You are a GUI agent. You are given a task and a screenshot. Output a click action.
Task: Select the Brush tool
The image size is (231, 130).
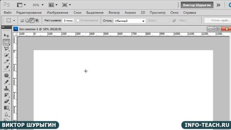tap(6, 82)
